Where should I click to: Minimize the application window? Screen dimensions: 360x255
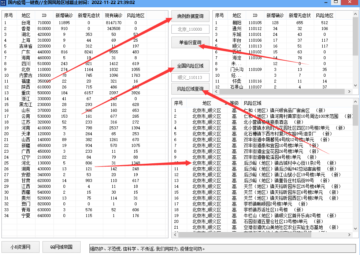tap(326, 2)
